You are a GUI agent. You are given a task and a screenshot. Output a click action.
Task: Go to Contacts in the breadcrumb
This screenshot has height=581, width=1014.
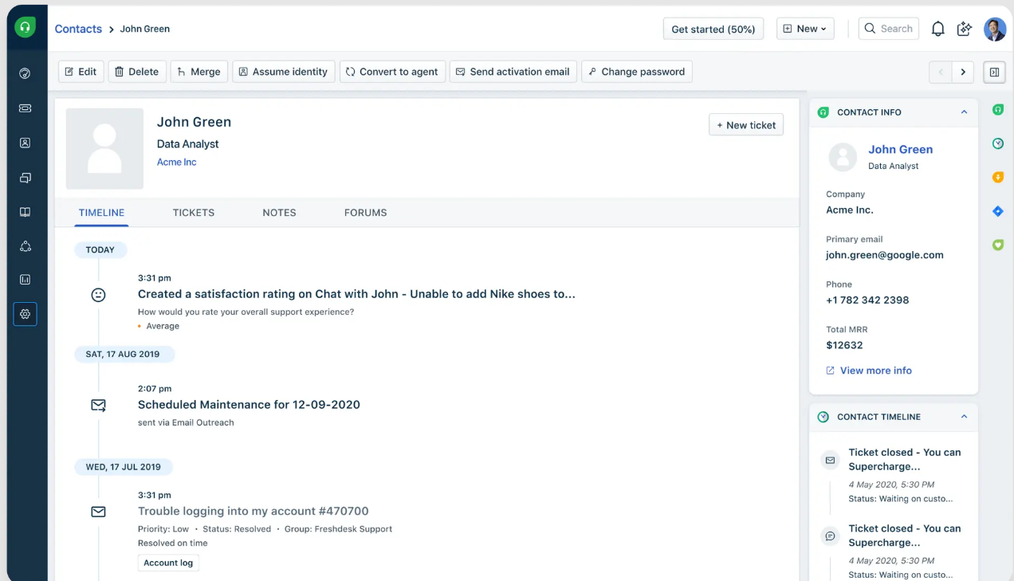pyautogui.click(x=78, y=29)
